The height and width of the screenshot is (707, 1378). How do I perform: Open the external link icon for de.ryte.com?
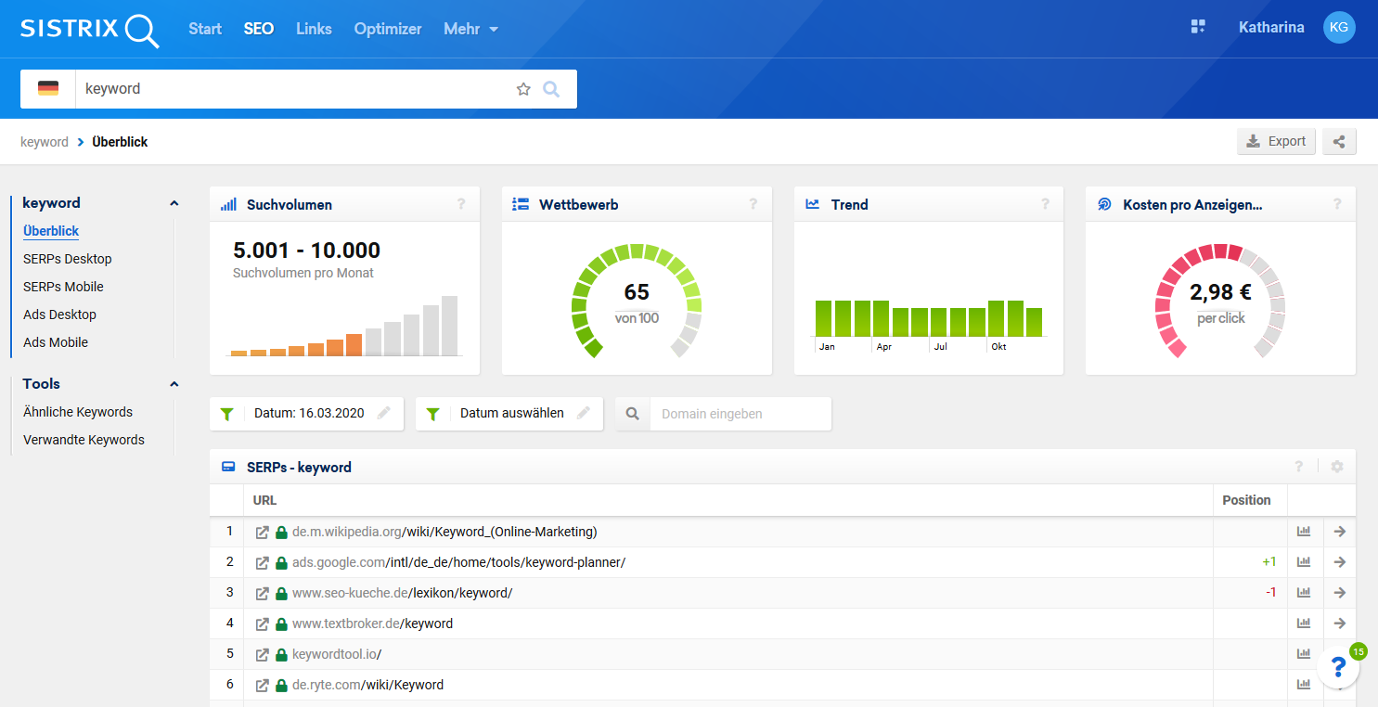[263, 686]
